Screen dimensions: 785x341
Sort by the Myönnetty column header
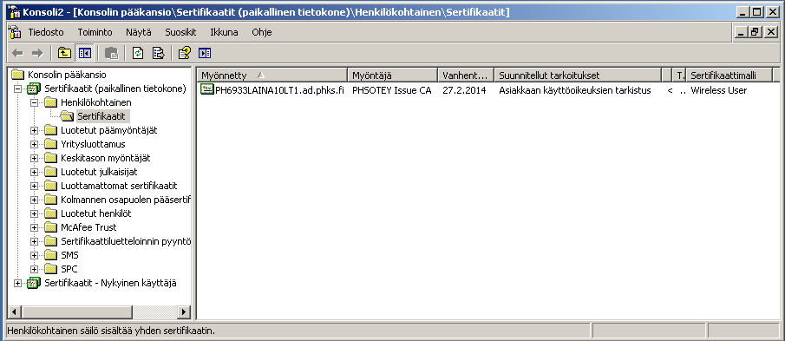(x=272, y=75)
